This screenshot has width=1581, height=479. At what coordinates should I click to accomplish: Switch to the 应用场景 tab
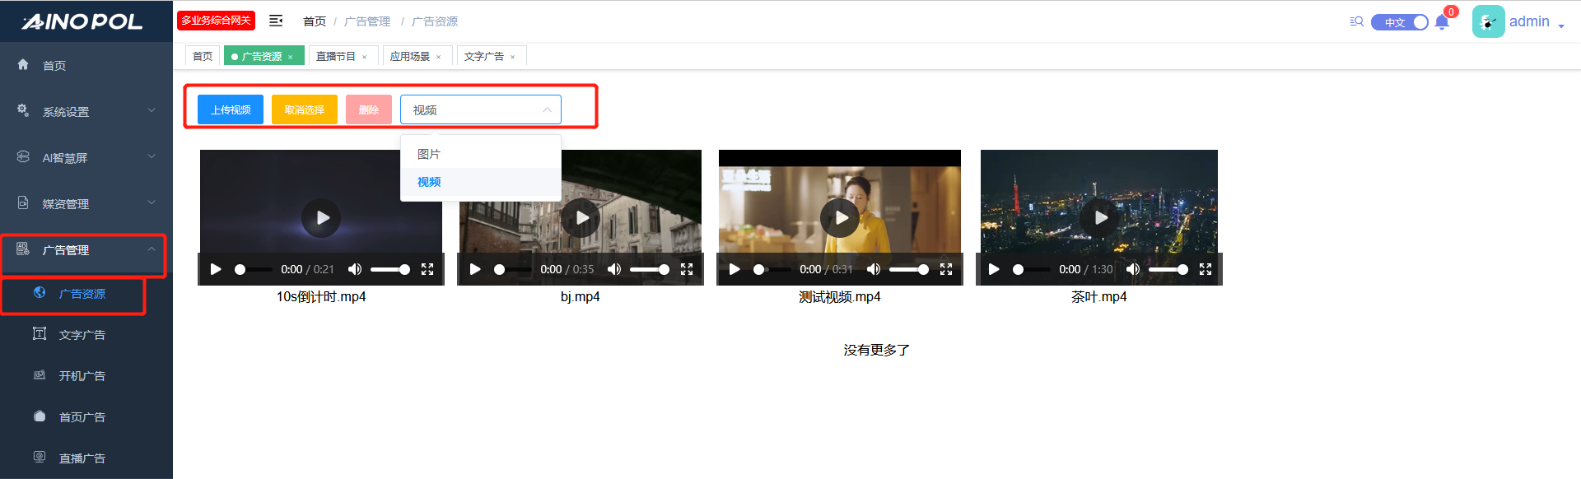409,56
